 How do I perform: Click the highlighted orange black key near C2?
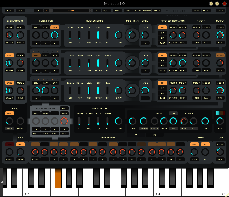58,178
